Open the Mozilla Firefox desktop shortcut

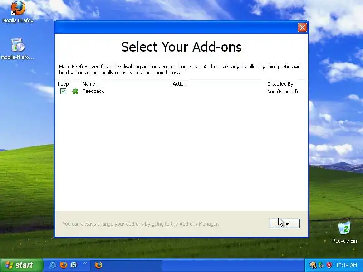(x=18, y=12)
